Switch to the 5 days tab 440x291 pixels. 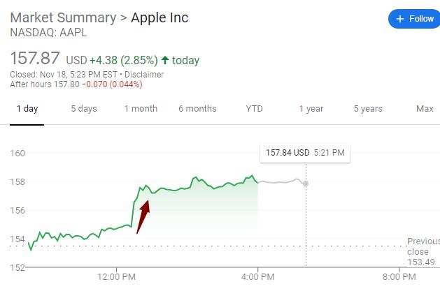83,109
